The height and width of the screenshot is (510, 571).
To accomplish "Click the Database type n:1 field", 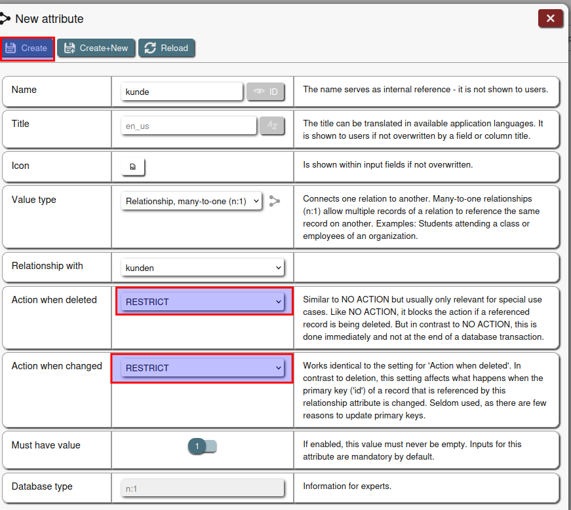I will (x=203, y=488).
